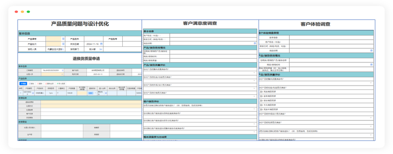Toggle the 完全不满足需求 switch

pyautogui.click(x=261, y=109)
